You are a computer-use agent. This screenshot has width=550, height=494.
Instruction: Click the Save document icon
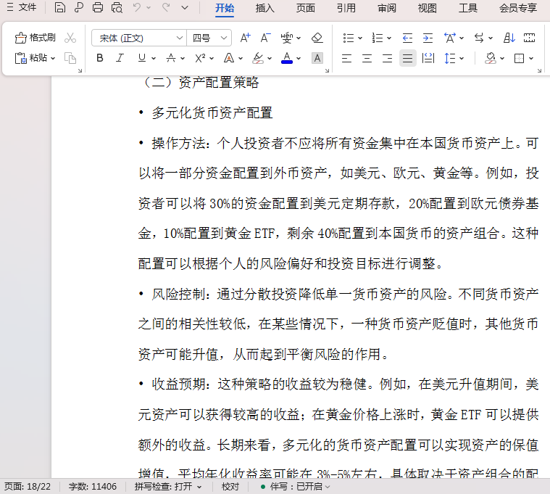(60, 7)
